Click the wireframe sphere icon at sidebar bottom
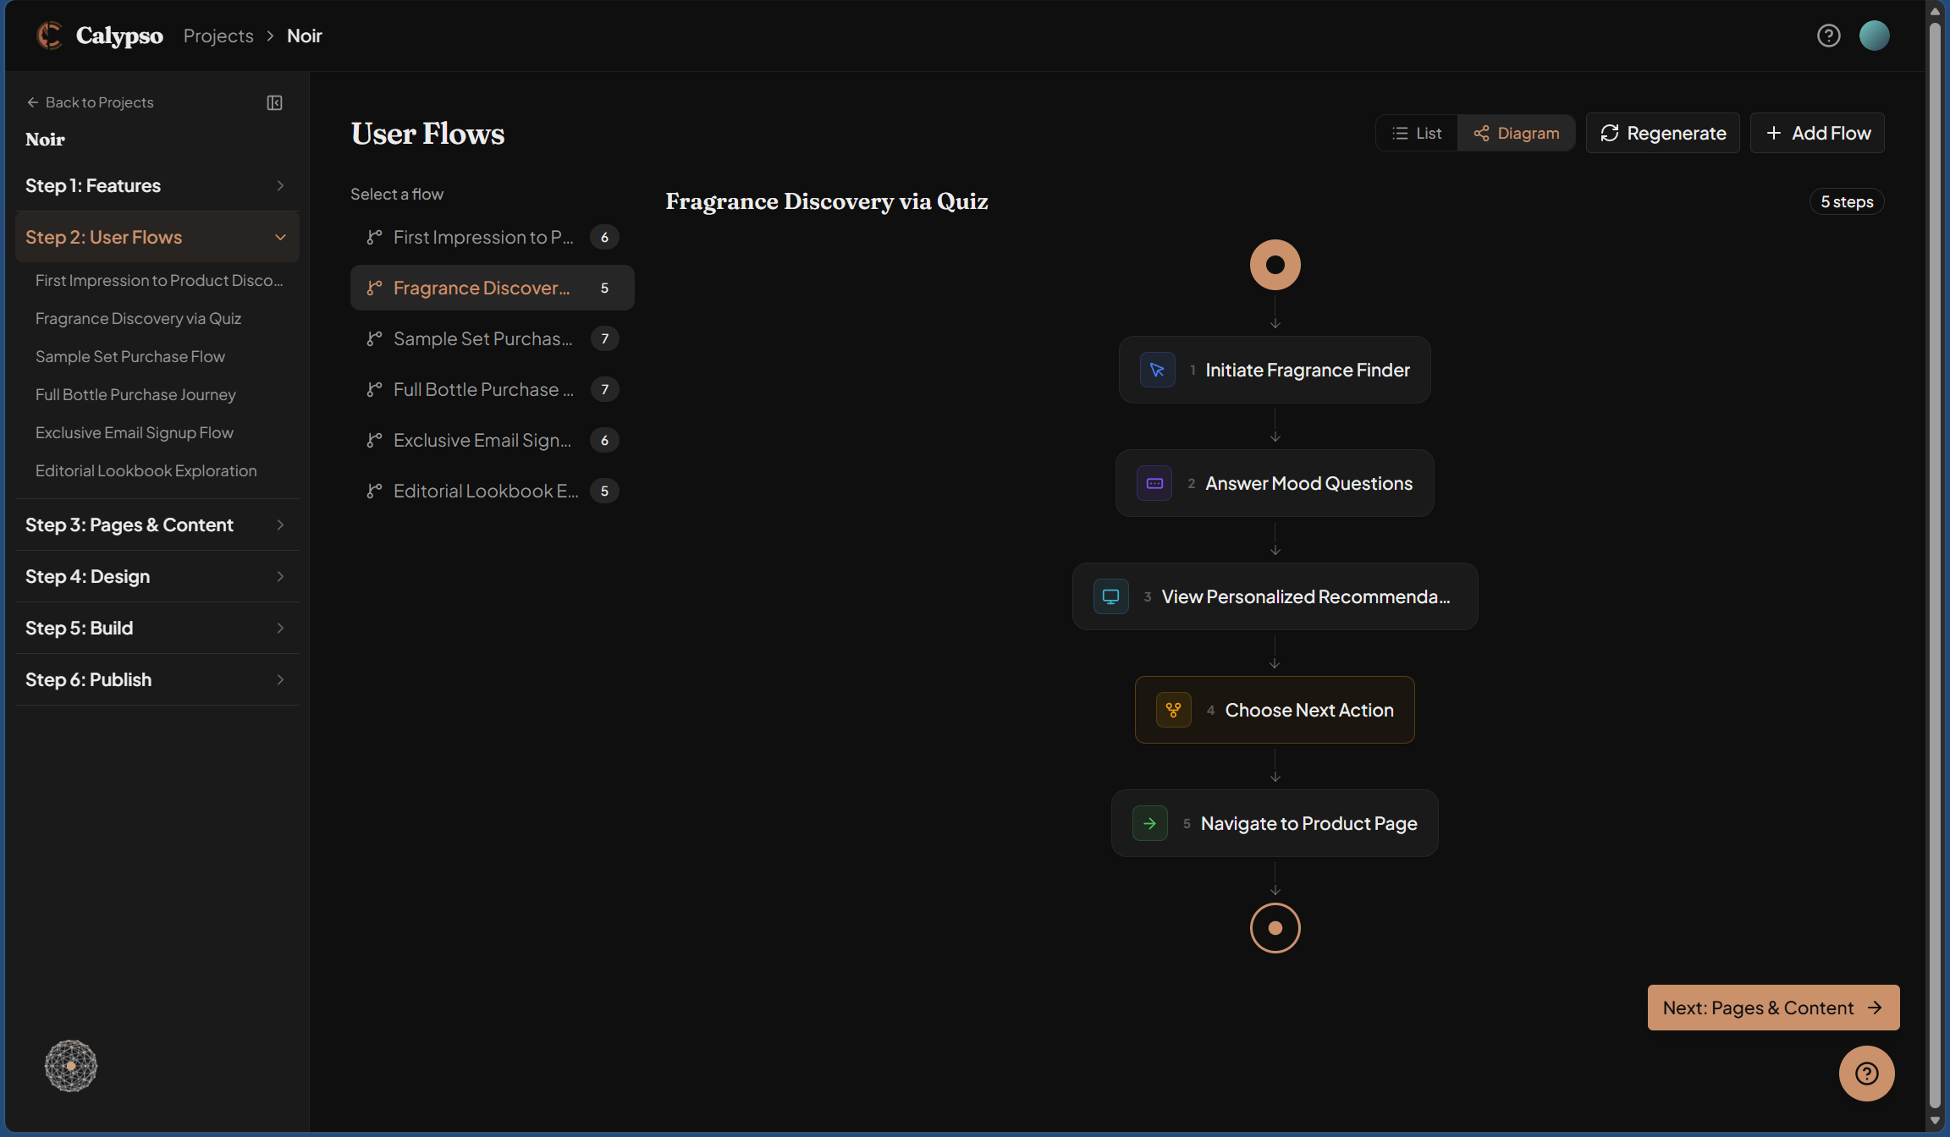 click(x=70, y=1065)
